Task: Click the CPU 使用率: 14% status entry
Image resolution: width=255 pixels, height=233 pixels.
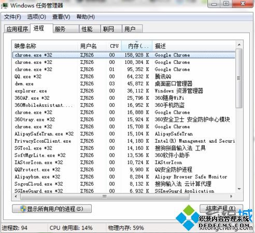Action: [71, 228]
